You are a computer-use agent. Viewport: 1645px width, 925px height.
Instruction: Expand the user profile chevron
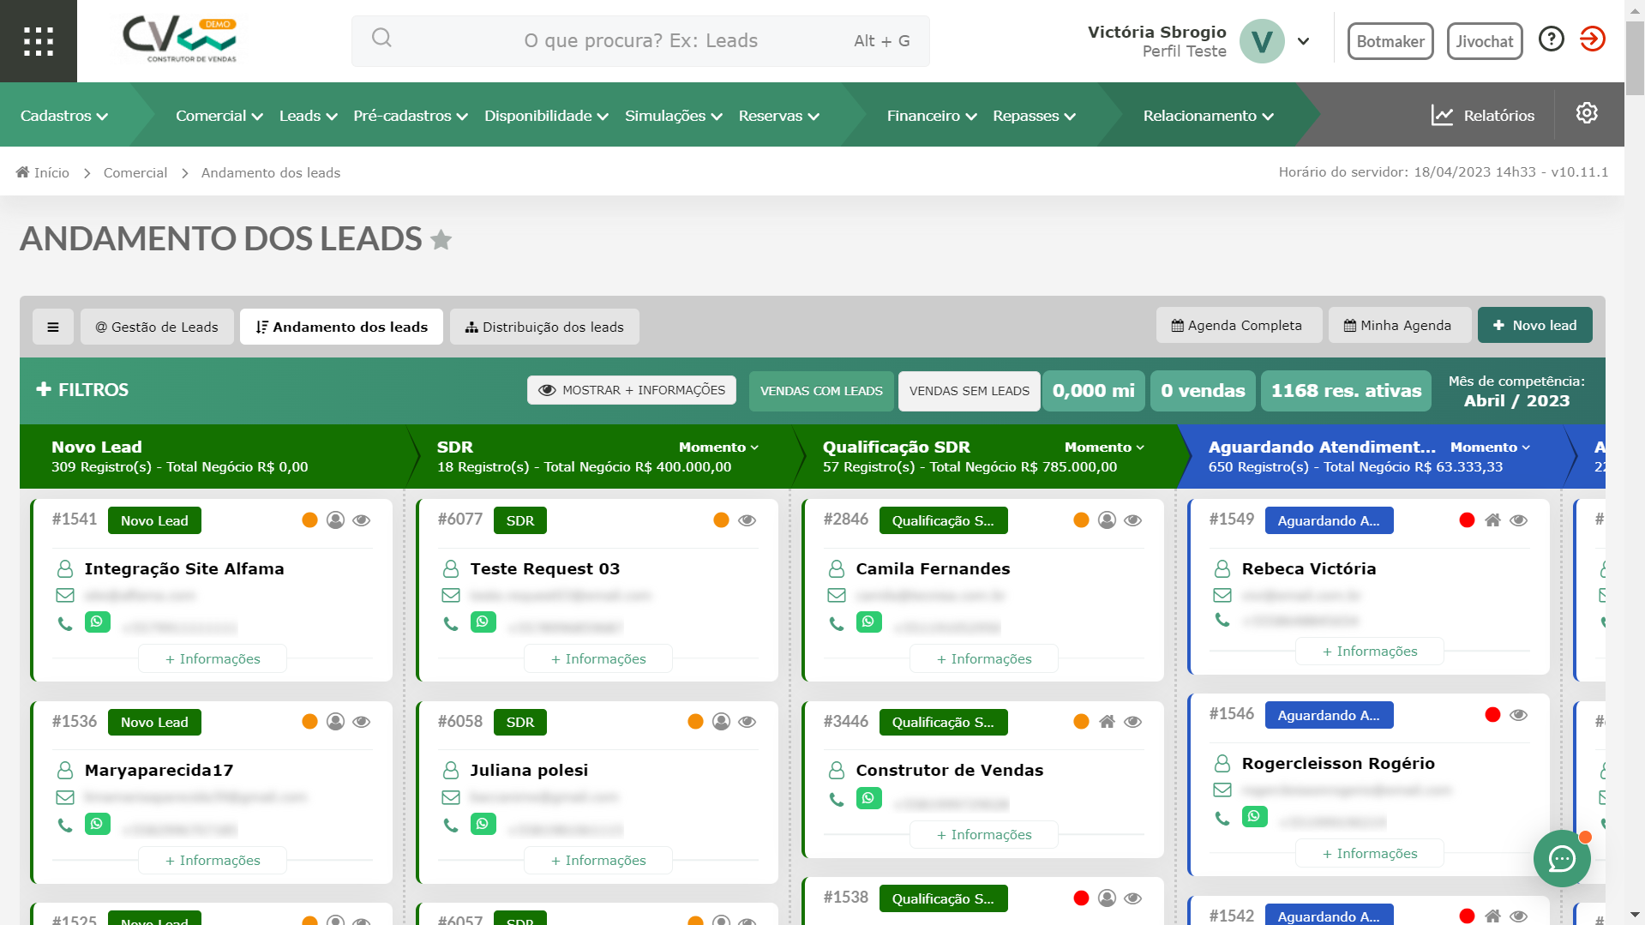1303,41
